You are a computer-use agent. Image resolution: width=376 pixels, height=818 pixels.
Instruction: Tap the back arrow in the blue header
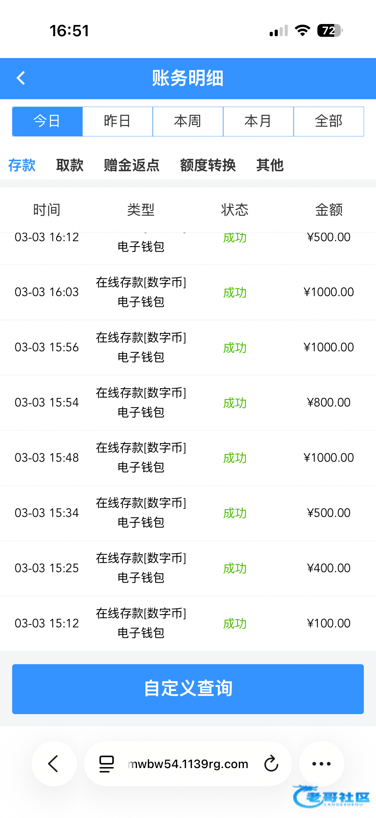21,78
